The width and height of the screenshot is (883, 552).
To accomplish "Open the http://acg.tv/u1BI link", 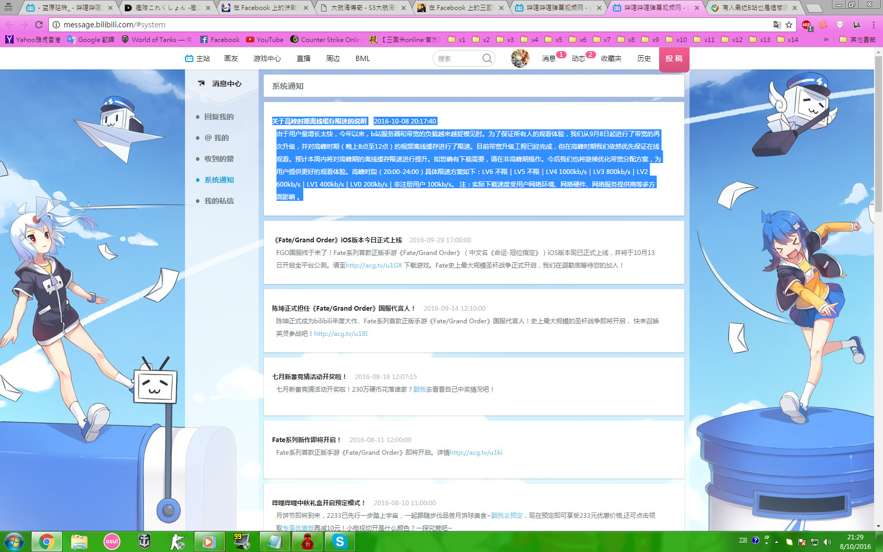I will click(341, 334).
